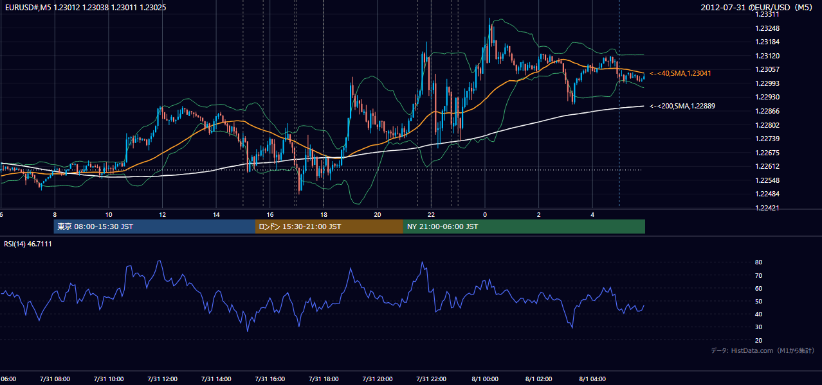Click hour label 16 under price chart
Screen dimensions: 822x385
270,214
